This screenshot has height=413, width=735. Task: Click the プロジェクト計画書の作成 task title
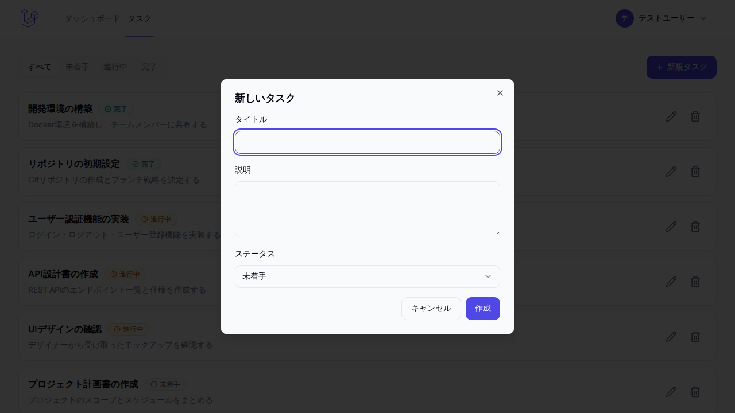click(x=83, y=384)
